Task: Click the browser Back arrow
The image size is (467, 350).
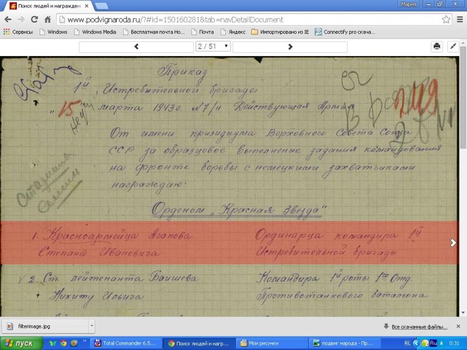Action: (8, 19)
